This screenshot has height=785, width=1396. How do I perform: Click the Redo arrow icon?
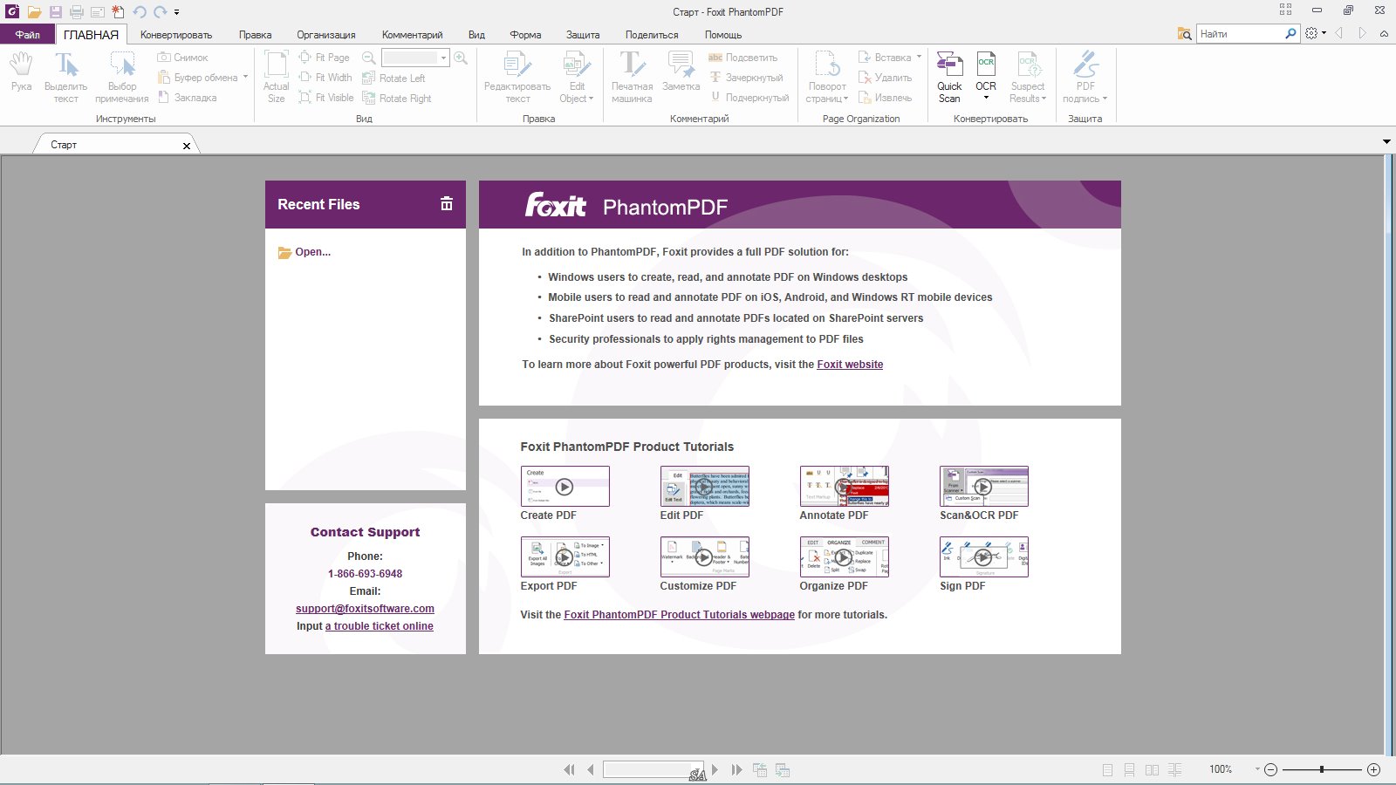161,12
